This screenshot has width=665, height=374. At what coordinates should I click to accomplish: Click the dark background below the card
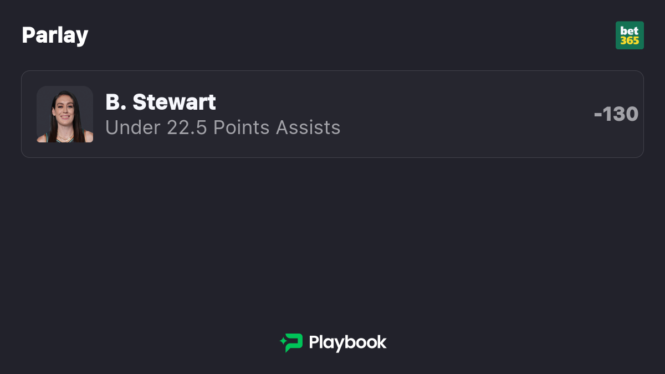[x=332, y=238]
